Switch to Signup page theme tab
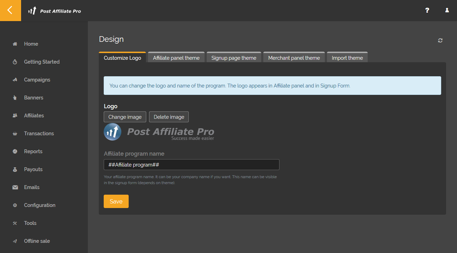 pyautogui.click(x=234, y=58)
